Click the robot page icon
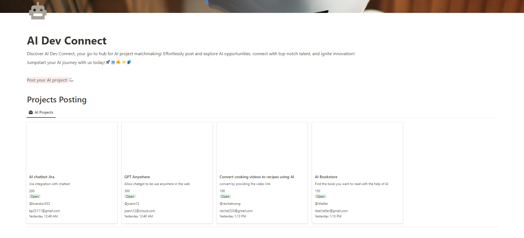This screenshot has height=238, width=524. click(38, 11)
